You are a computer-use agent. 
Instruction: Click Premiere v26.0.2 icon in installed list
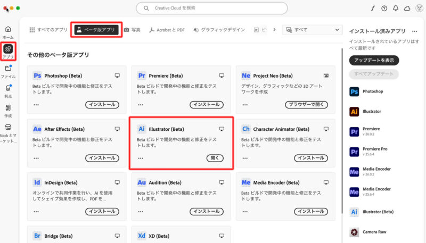coord(354,132)
